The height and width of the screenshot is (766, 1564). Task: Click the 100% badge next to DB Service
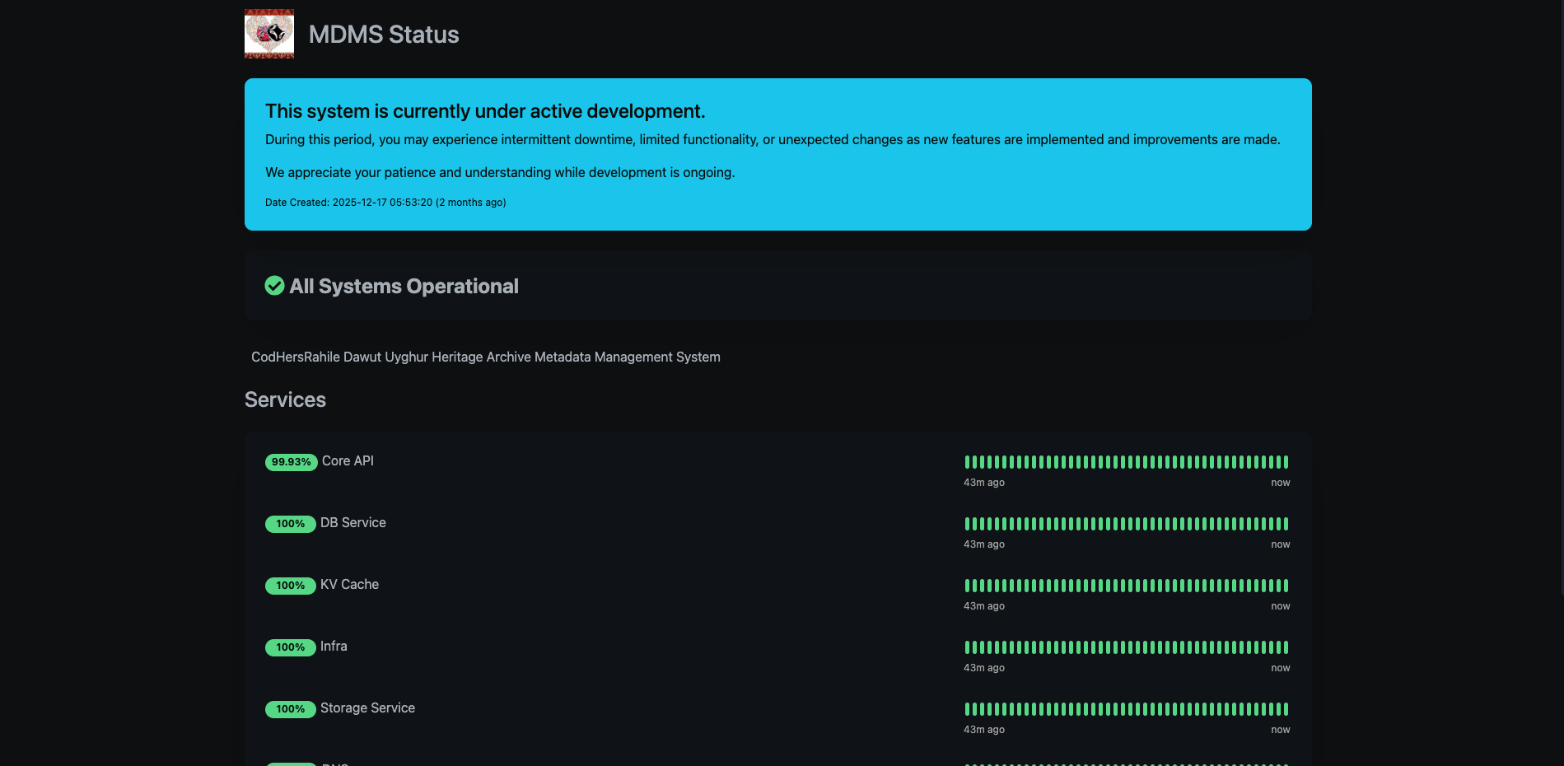coord(290,524)
